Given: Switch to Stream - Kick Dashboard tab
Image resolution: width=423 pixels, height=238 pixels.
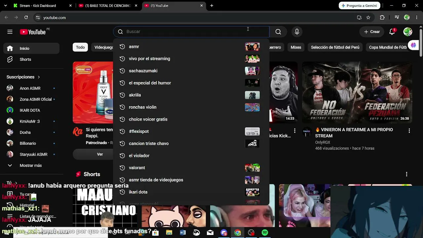Looking at the screenshot, I should (x=42, y=6).
